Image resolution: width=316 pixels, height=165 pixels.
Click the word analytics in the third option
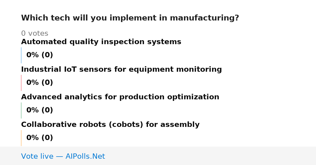[83, 97]
